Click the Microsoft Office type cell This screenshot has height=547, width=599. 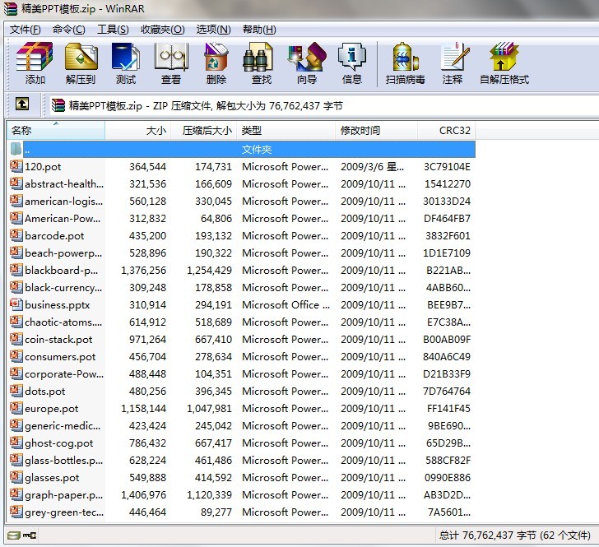pos(286,304)
